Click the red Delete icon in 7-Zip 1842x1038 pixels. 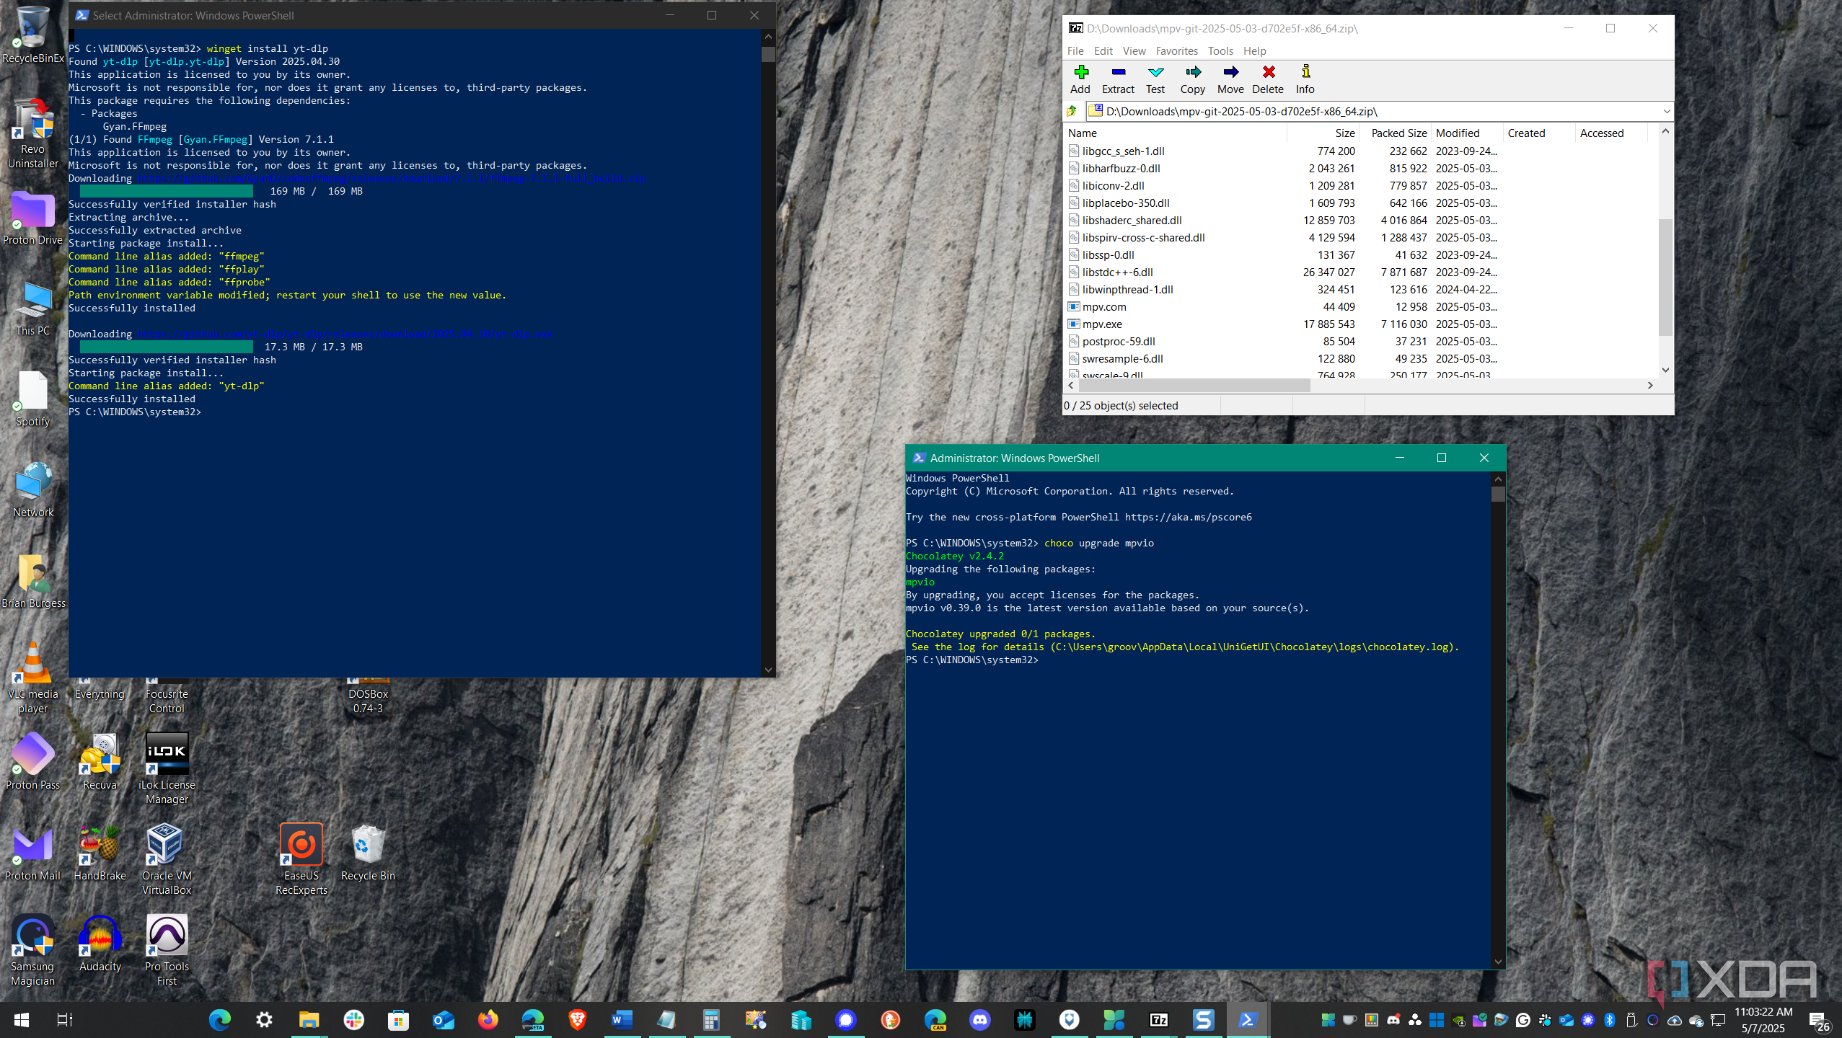(x=1268, y=79)
